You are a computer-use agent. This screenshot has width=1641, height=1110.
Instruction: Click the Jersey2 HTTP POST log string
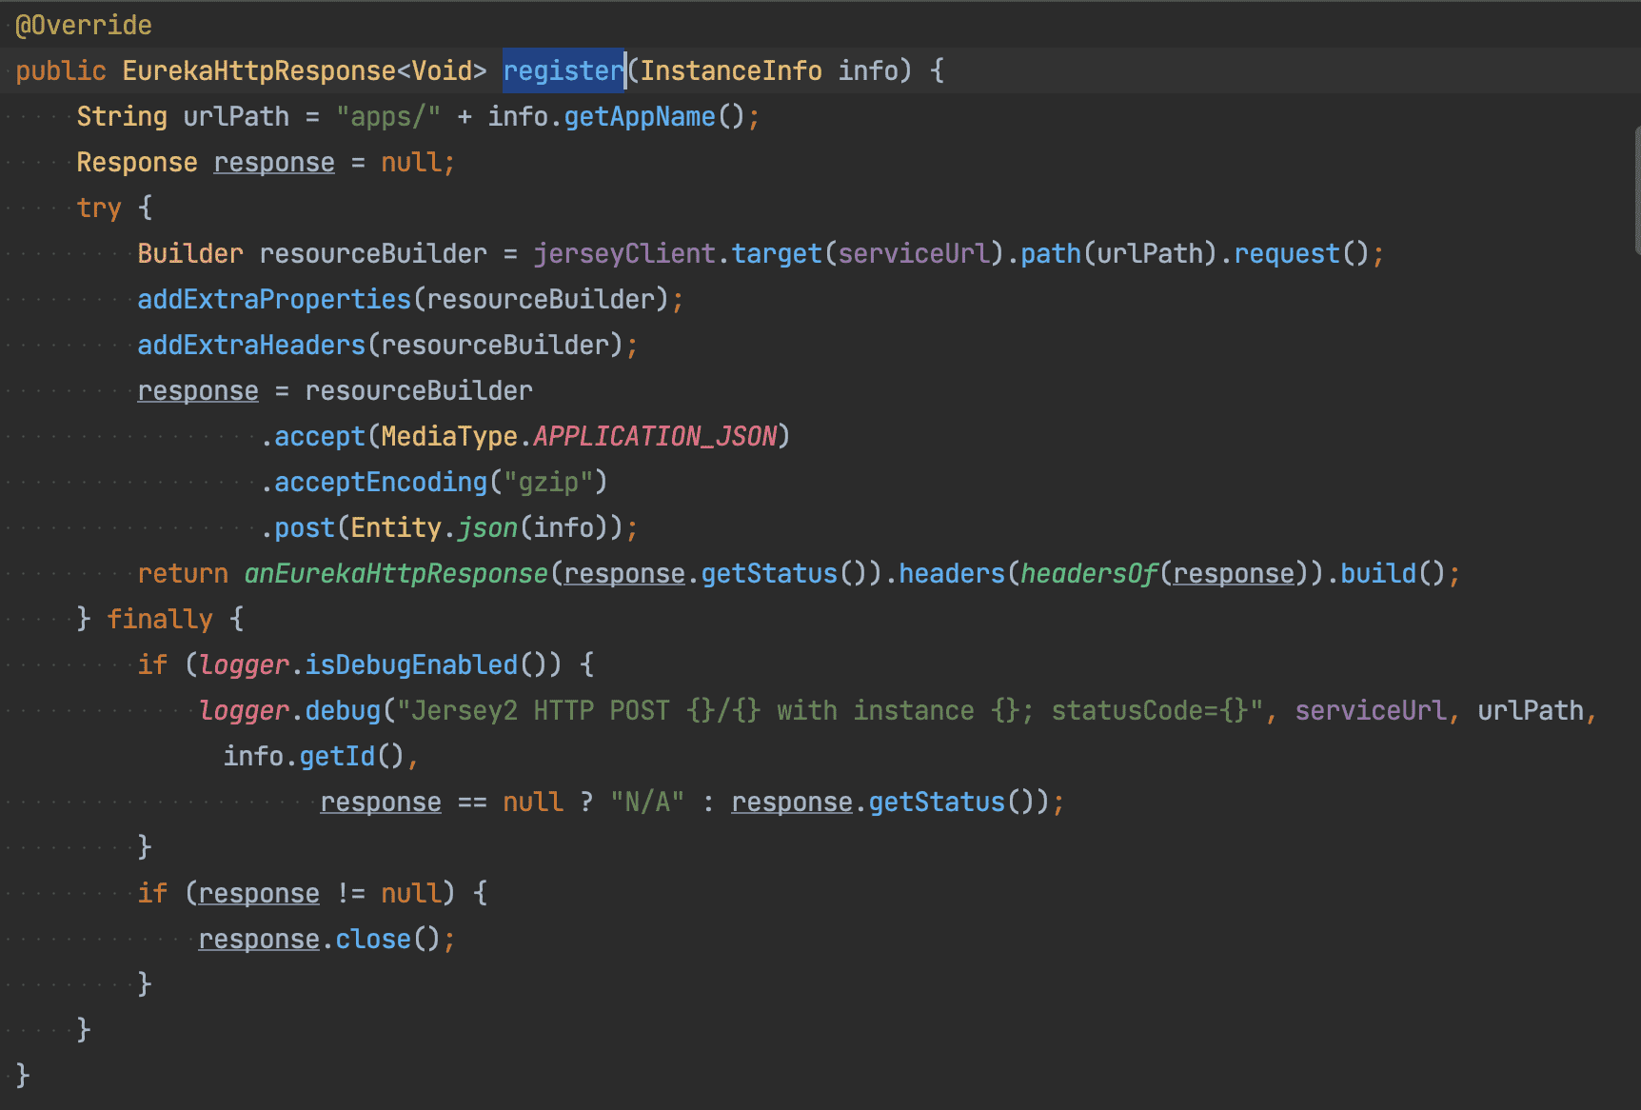[830, 710]
